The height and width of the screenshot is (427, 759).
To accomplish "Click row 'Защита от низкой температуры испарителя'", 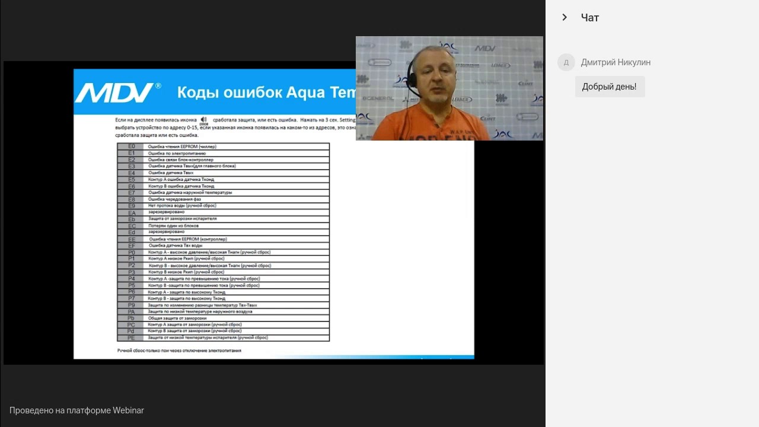I will (223, 337).
